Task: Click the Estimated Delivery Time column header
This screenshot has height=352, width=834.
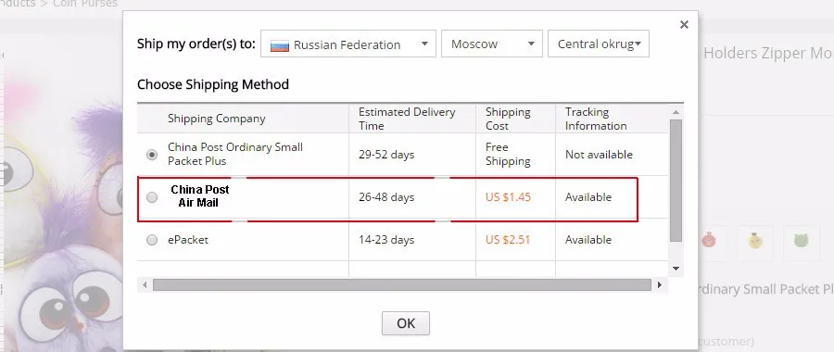Action: (x=407, y=119)
